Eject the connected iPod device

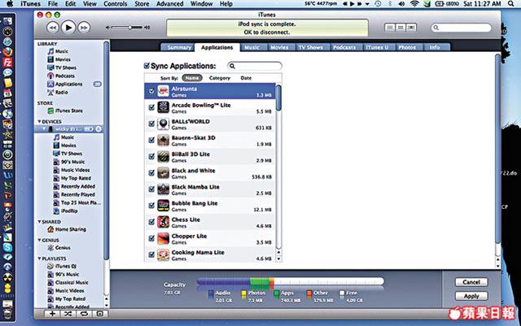coord(99,128)
